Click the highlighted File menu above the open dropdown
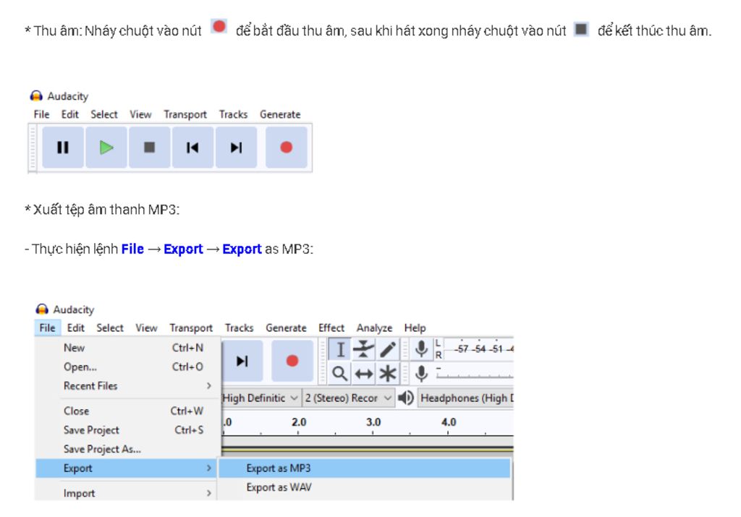This screenshot has height=517, width=741. [47, 328]
